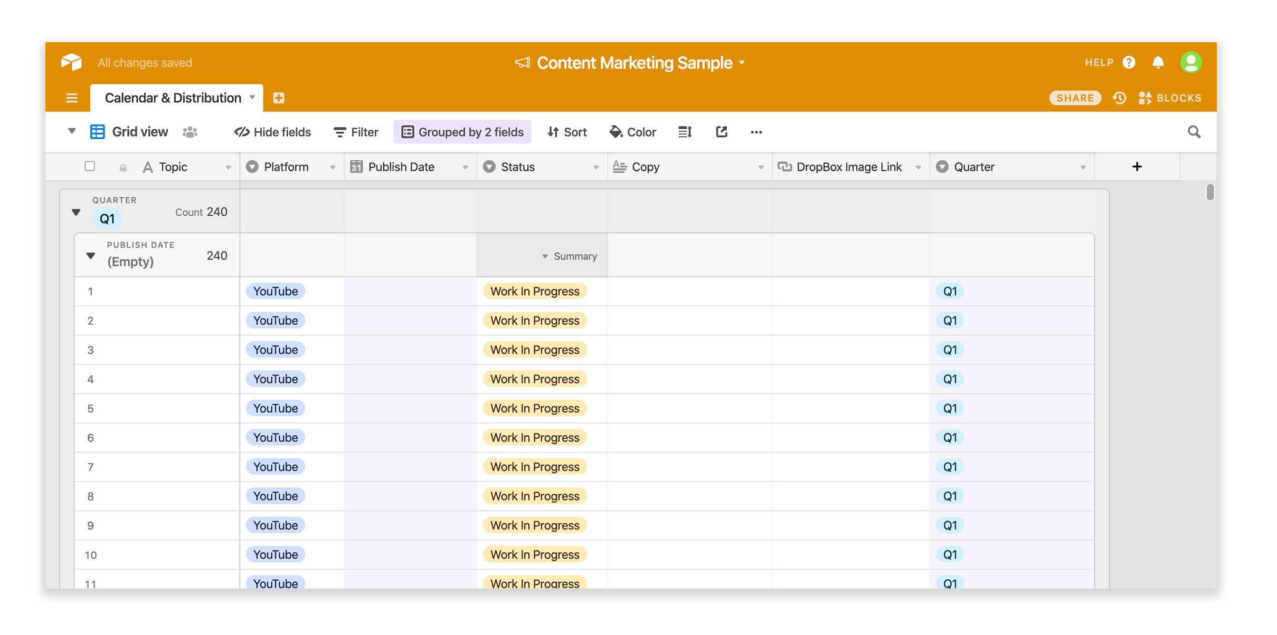This screenshot has height=635, width=1277.
Task: Click the vertical scrollbar thumb
Action: pos(1210,192)
